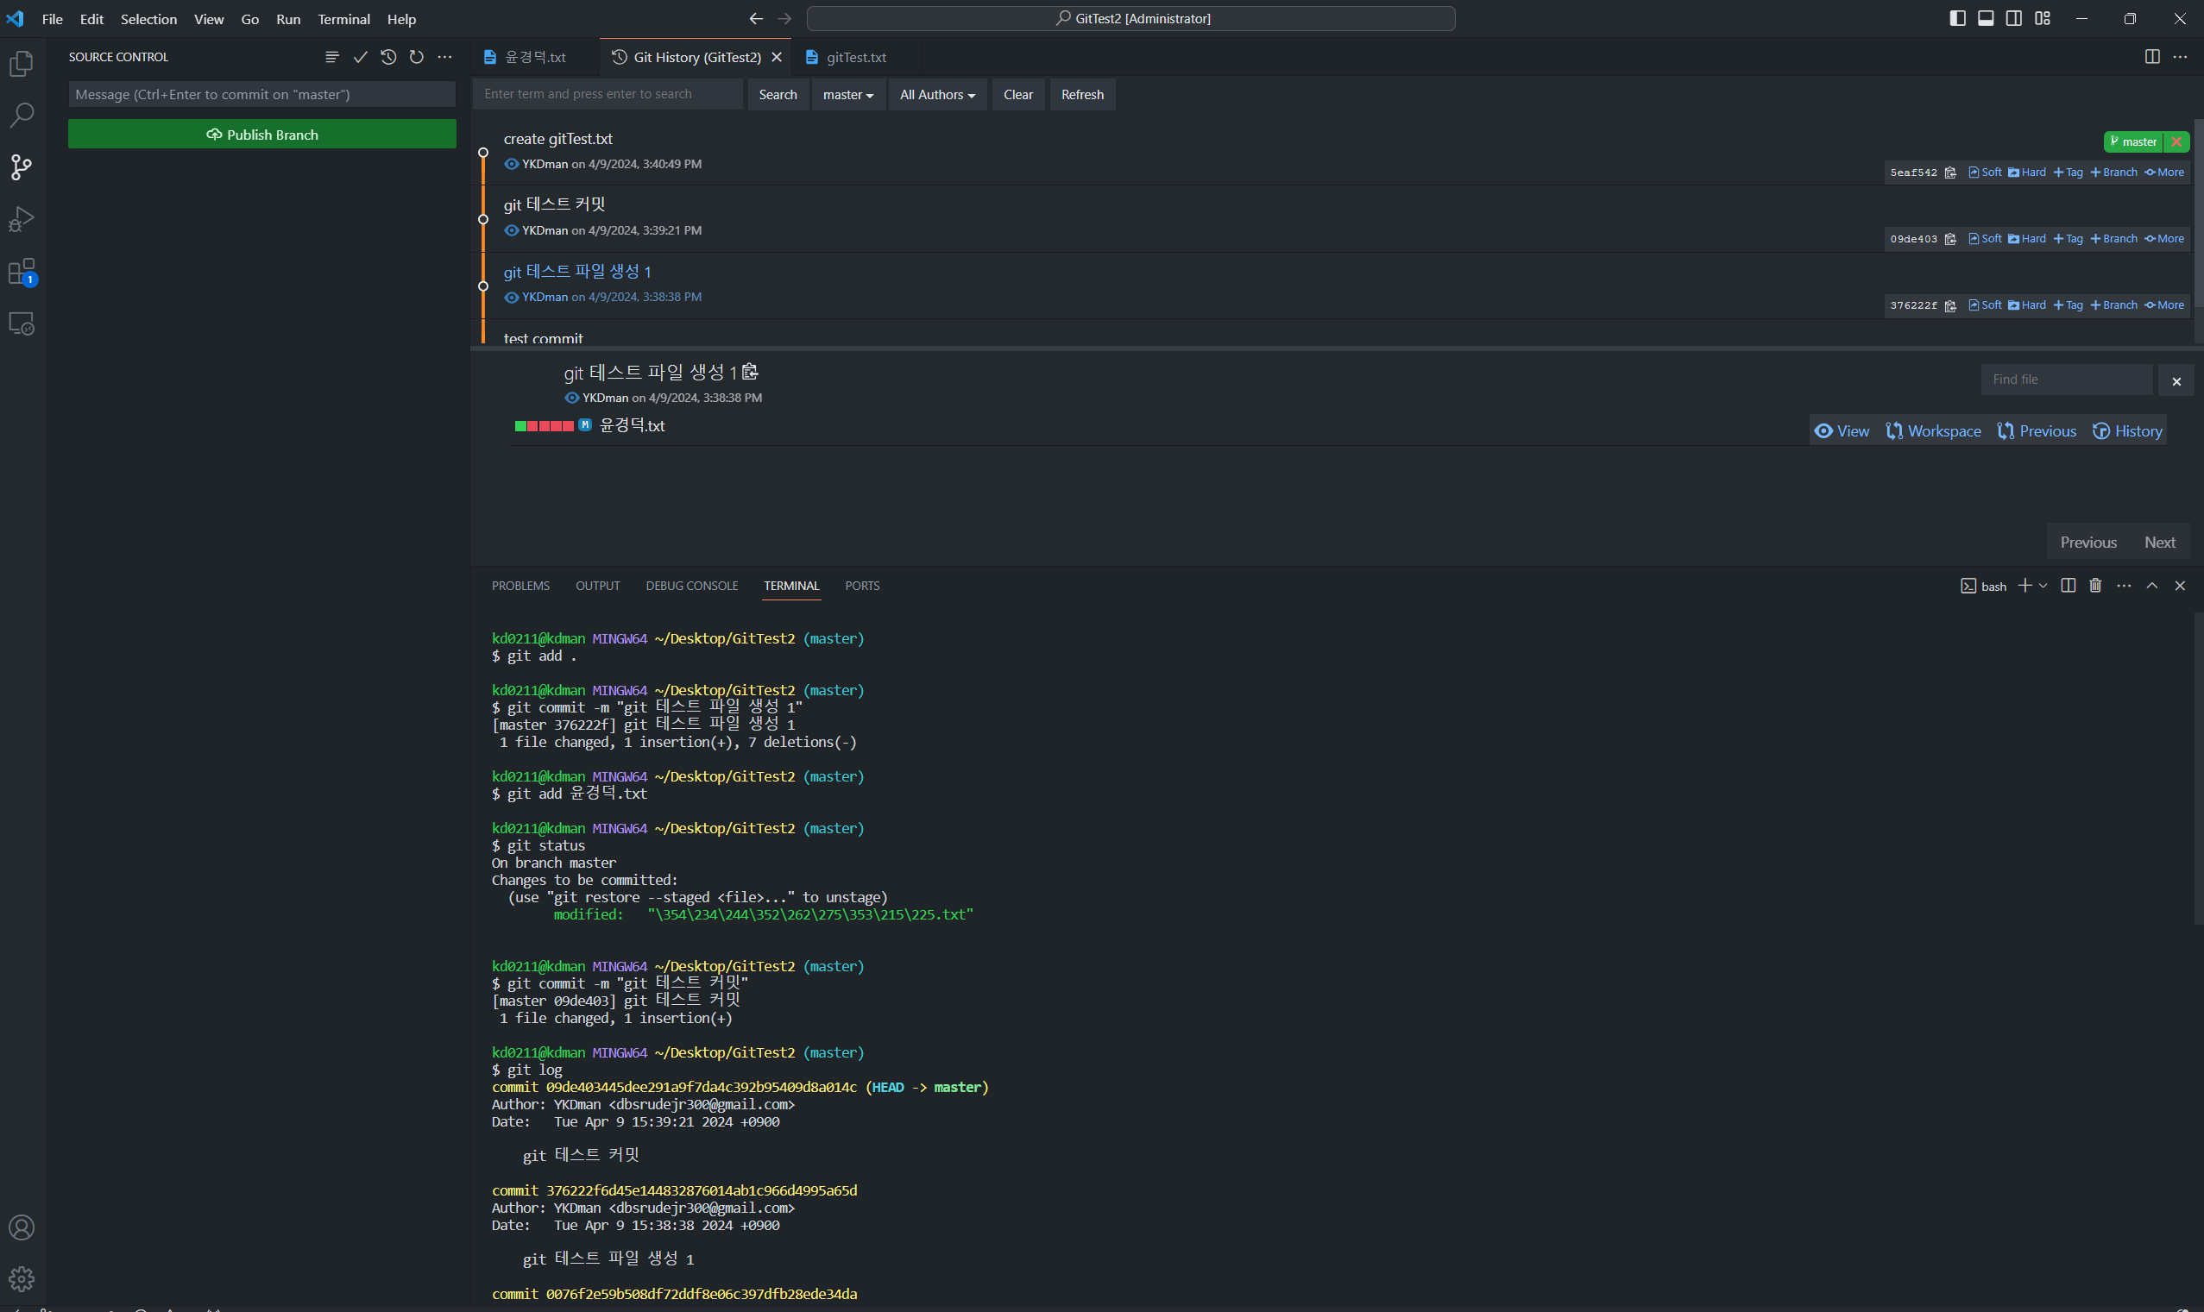Toggle secondary side bar layout icon

pos(2014,19)
